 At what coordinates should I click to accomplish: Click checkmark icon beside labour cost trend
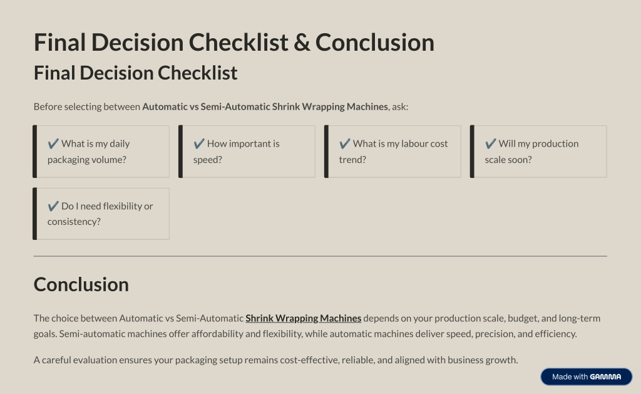[x=345, y=143]
